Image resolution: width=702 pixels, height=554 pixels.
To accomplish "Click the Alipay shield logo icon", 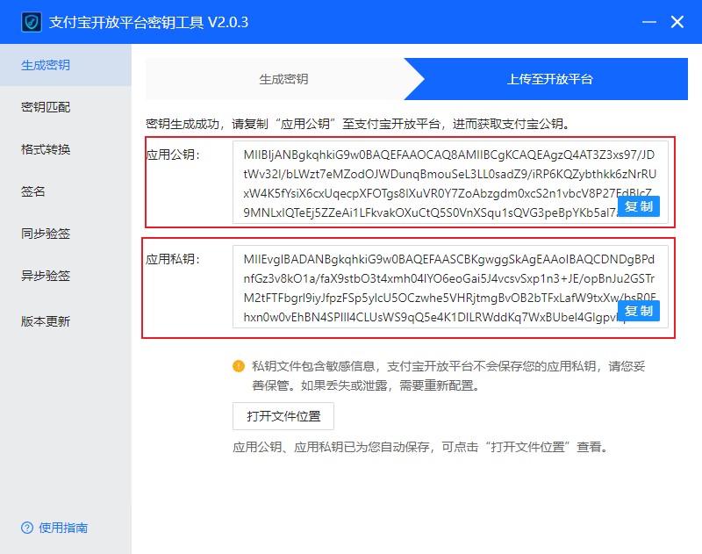I will (x=32, y=22).
